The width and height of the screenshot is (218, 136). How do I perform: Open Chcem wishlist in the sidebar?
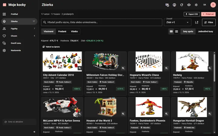pyautogui.click(x=19, y=36)
